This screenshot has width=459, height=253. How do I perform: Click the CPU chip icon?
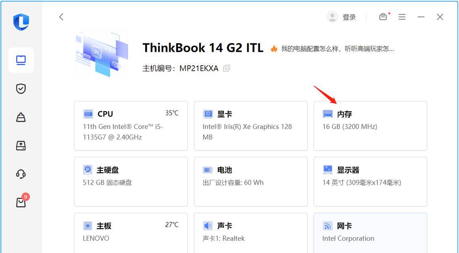pos(88,114)
